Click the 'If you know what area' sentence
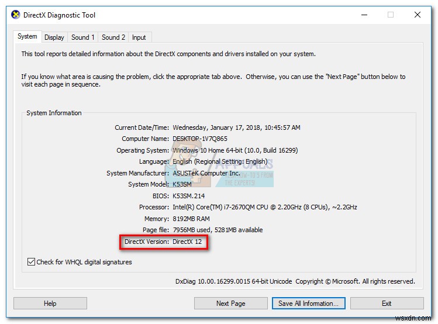This screenshot has height=324, width=438. coord(213,81)
